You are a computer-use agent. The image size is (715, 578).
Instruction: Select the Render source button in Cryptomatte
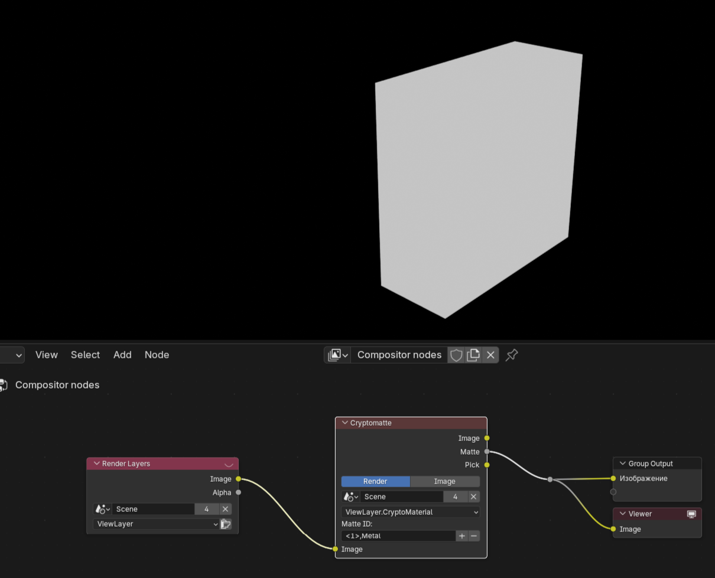[375, 481]
